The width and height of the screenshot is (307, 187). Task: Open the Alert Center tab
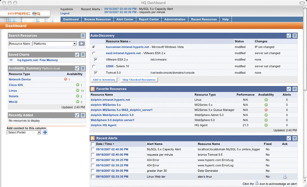click(125, 19)
